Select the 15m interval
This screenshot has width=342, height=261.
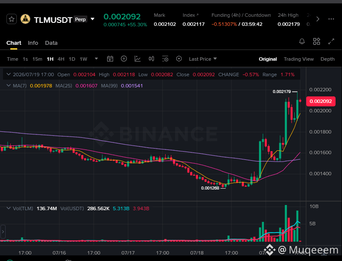point(37,59)
